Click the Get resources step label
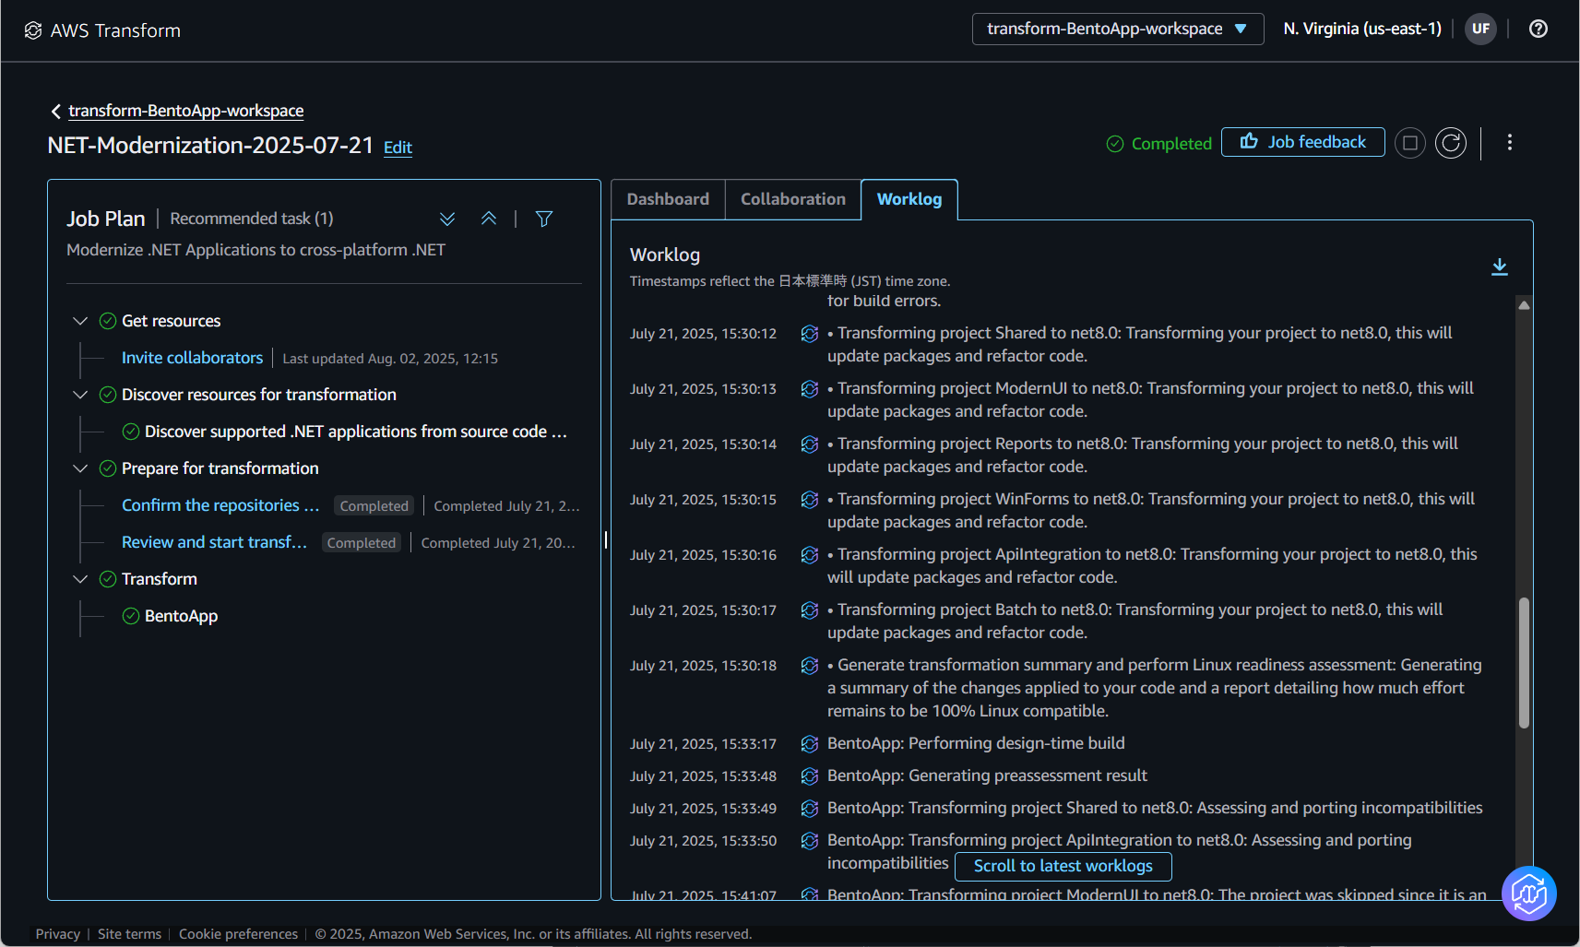The width and height of the screenshot is (1580, 947). point(172,321)
